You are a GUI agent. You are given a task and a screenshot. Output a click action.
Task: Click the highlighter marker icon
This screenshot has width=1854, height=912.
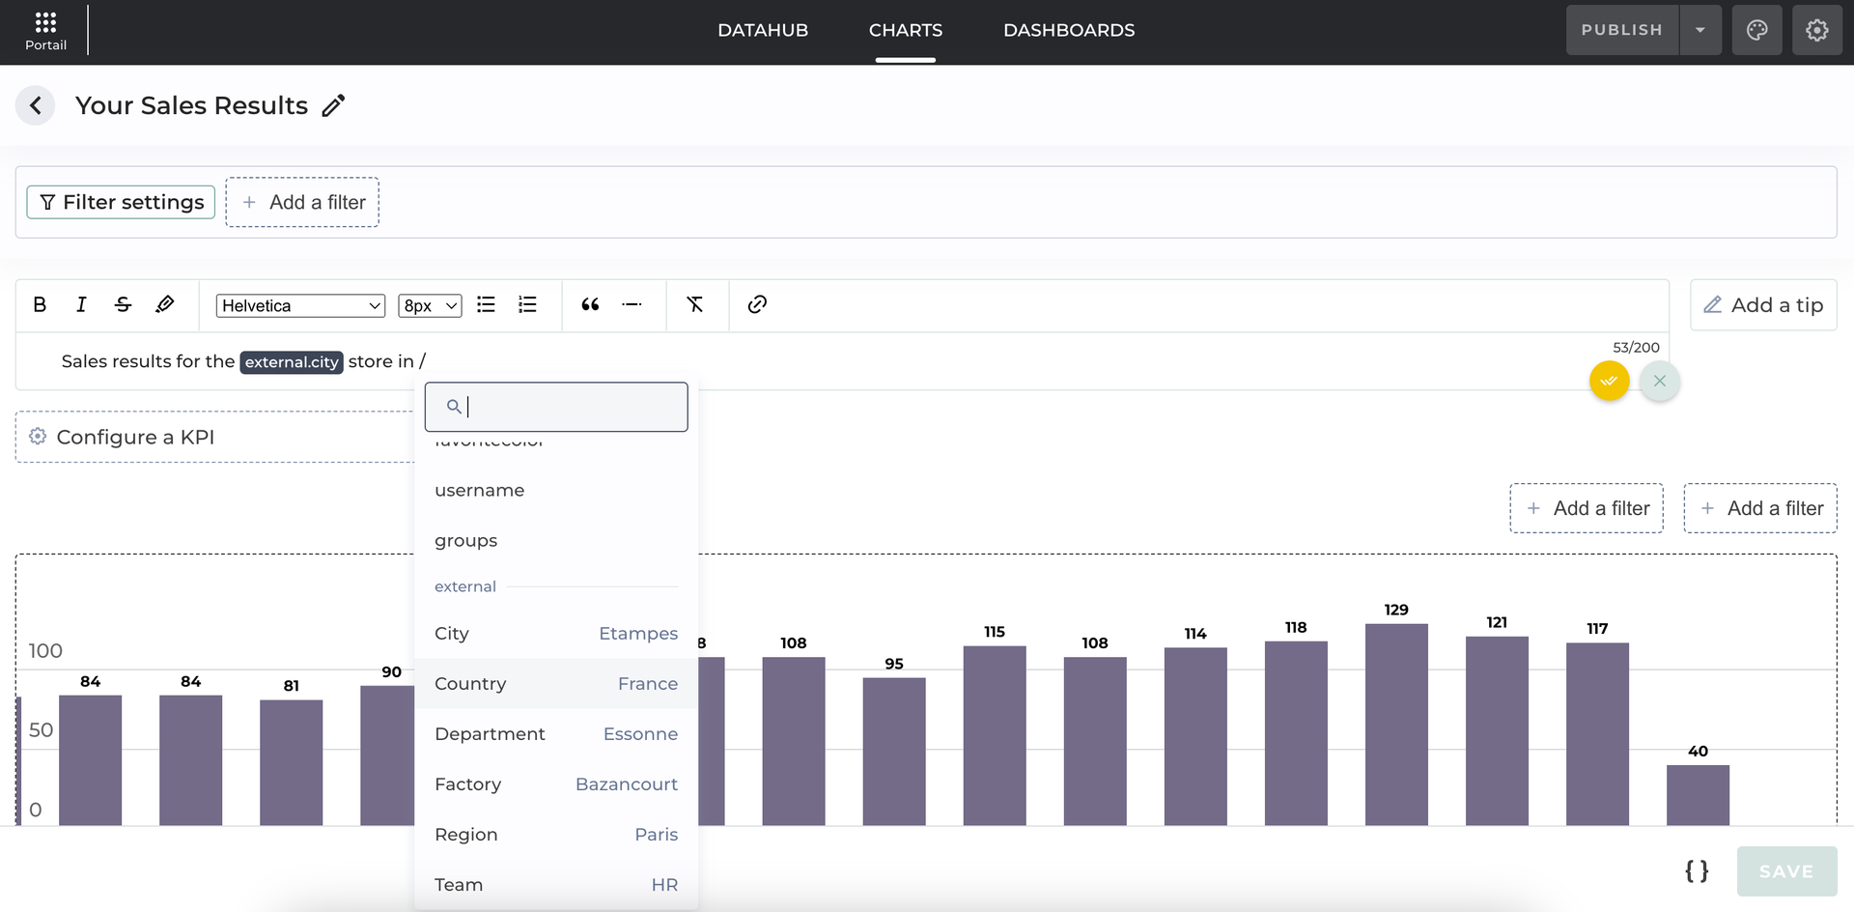(165, 305)
